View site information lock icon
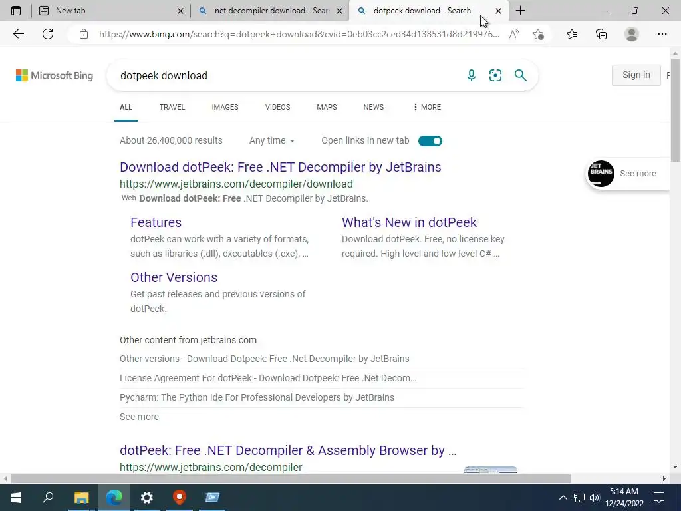The height and width of the screenshot is (511, 681). pos(84,34)
